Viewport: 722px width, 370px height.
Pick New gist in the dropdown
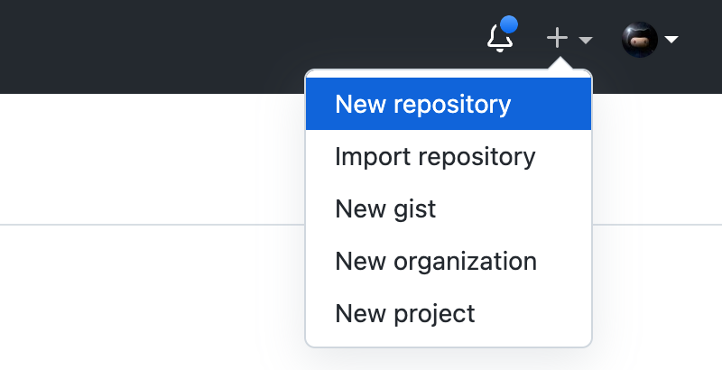click(385, 208)
